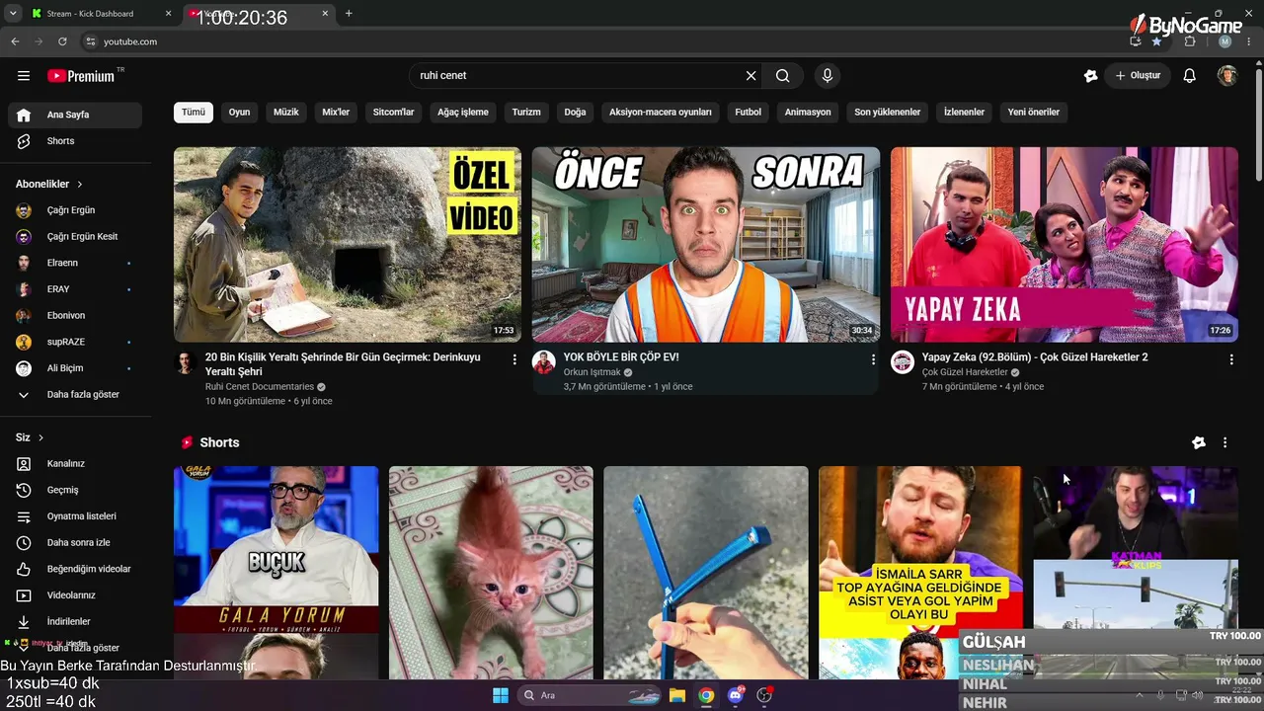Viewport: 1264px width, 711px height.
Task: Open File Explorer from the taskbar
Action: 677,695
